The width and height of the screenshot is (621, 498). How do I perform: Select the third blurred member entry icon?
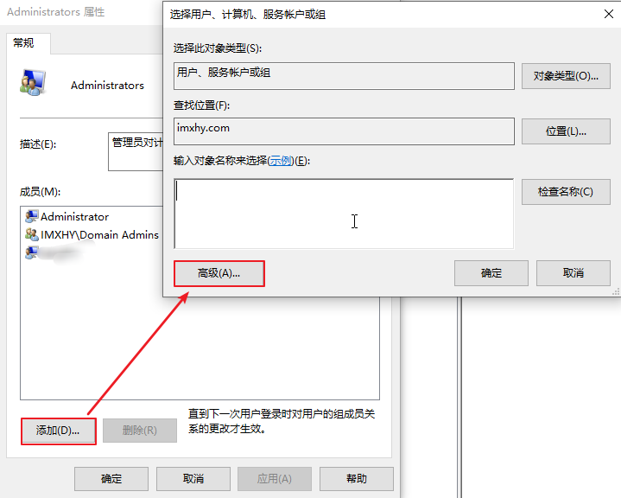click(32, 252)
